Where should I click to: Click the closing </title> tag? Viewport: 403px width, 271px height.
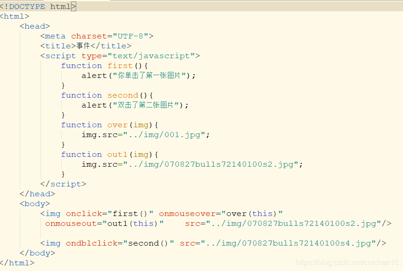111,46
